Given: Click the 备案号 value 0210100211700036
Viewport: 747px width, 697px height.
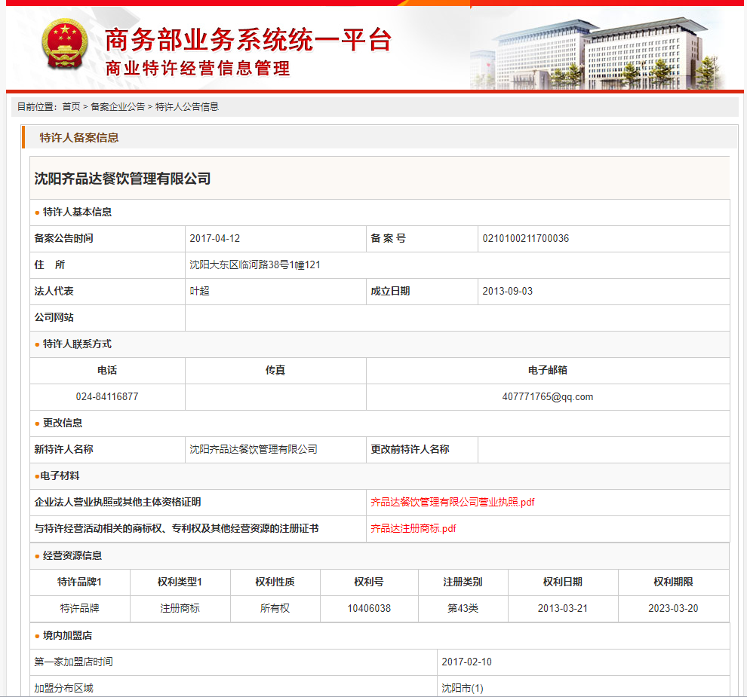Looking at the screenshot, I should coord(525,238).
